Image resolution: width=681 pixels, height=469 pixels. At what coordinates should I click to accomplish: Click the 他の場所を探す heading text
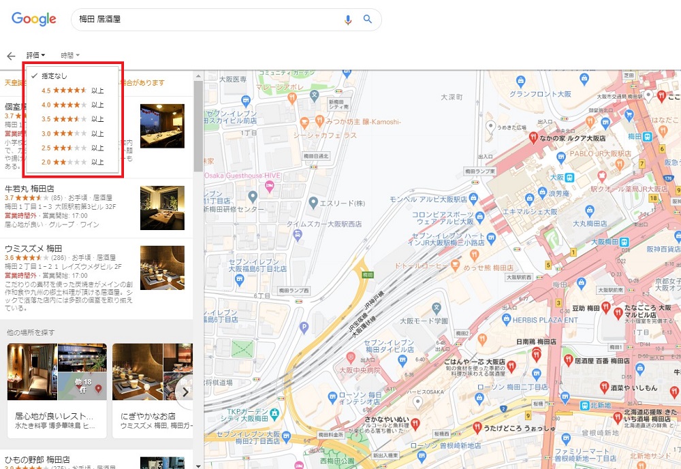tap(31, 333)
